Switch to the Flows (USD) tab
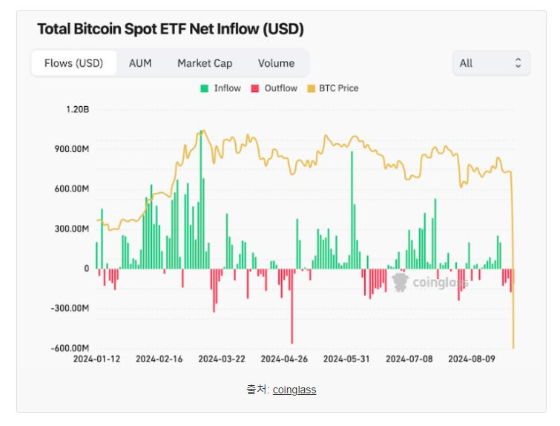Screen dimensions: 560x426 [x=73, y=63]
